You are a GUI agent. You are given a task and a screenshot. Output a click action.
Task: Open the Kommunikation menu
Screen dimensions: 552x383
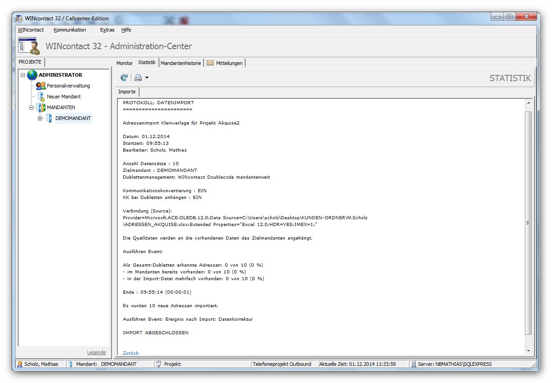click(70, 30)
